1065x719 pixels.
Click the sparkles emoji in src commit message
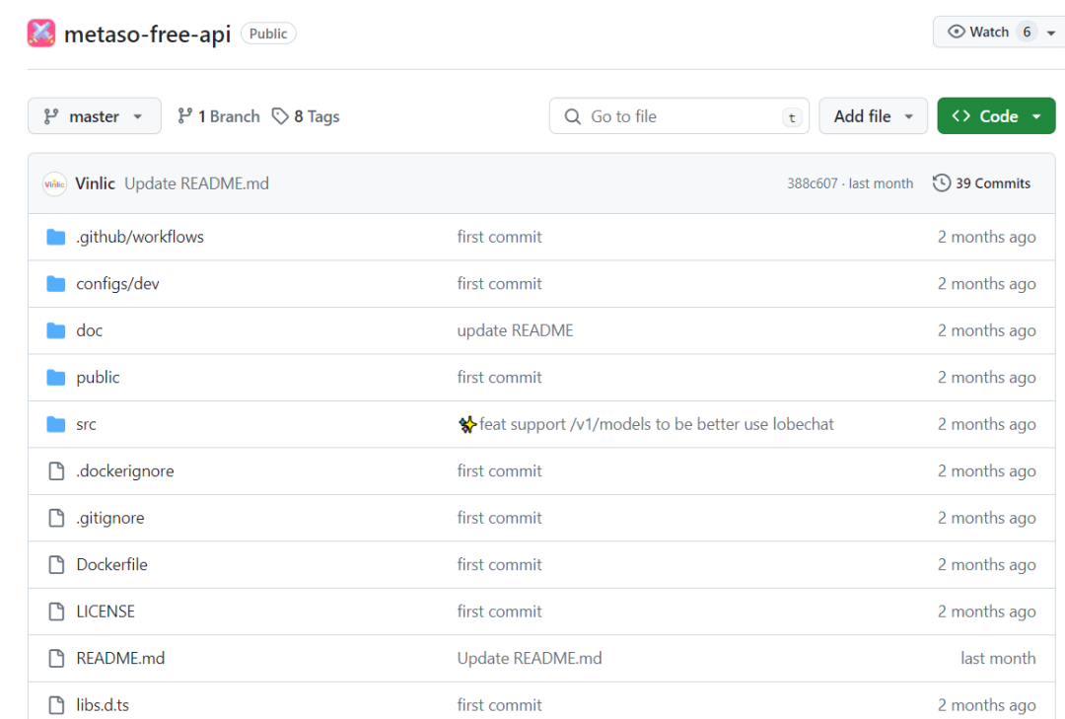[467, 425]
